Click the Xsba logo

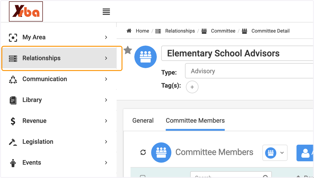tap(26, 11)
